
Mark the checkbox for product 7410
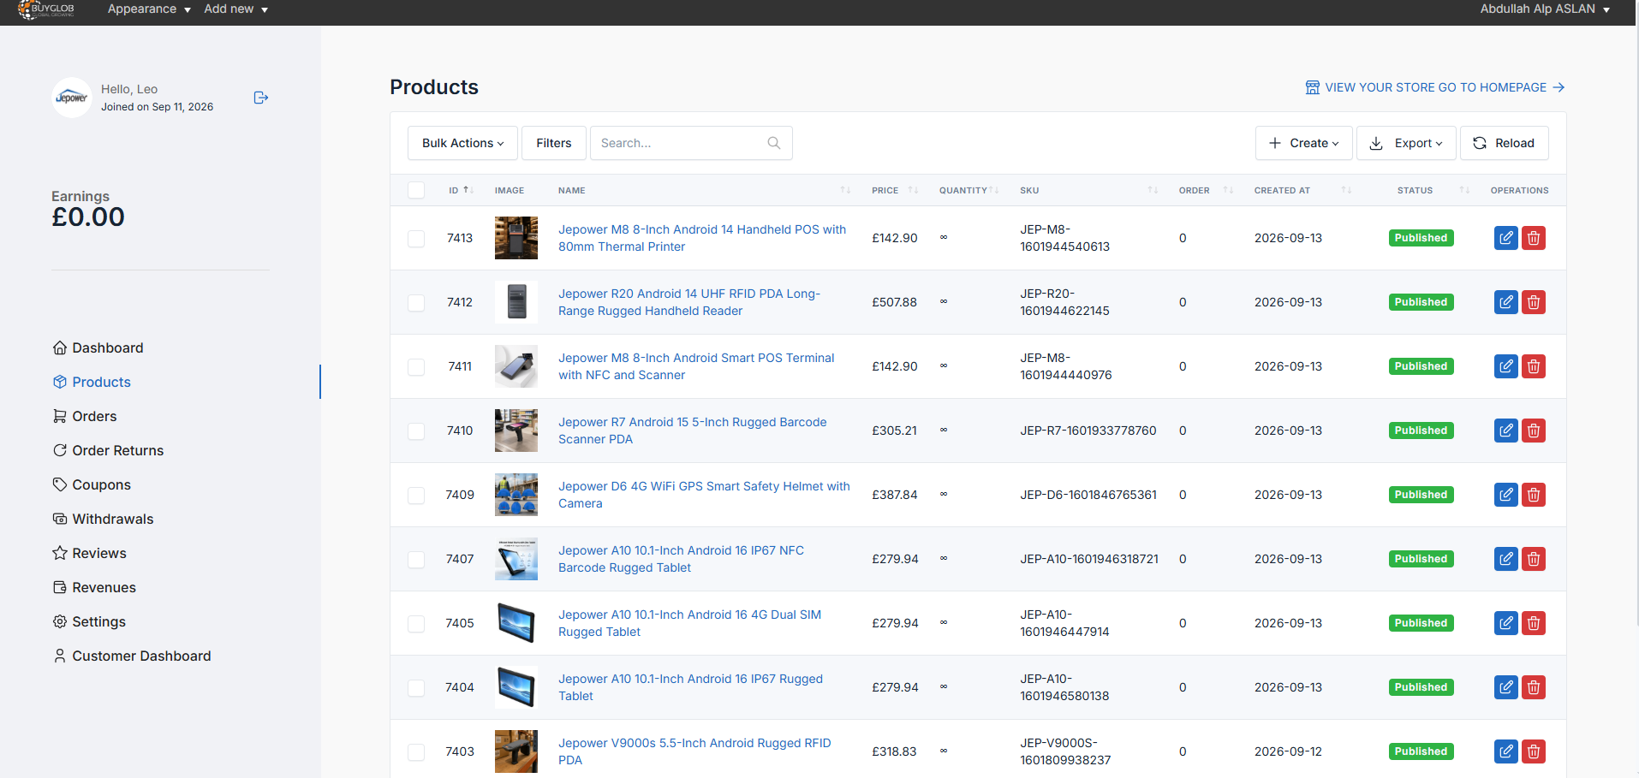(x=416, y=431)
